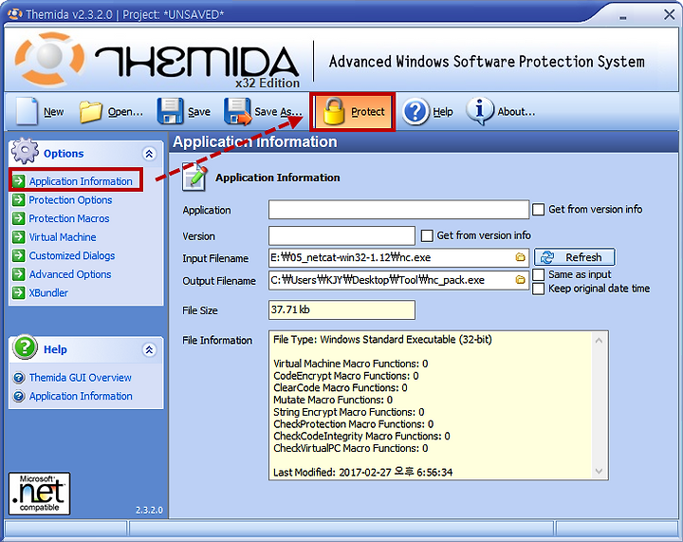Click the Themida app icon in title bar
Screen dimensions: 683x542
point(14,14)
